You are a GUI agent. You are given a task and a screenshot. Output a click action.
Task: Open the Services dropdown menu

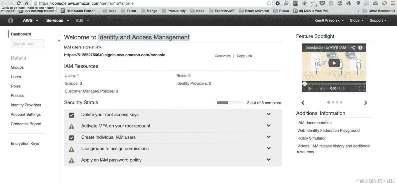(57, 20)
